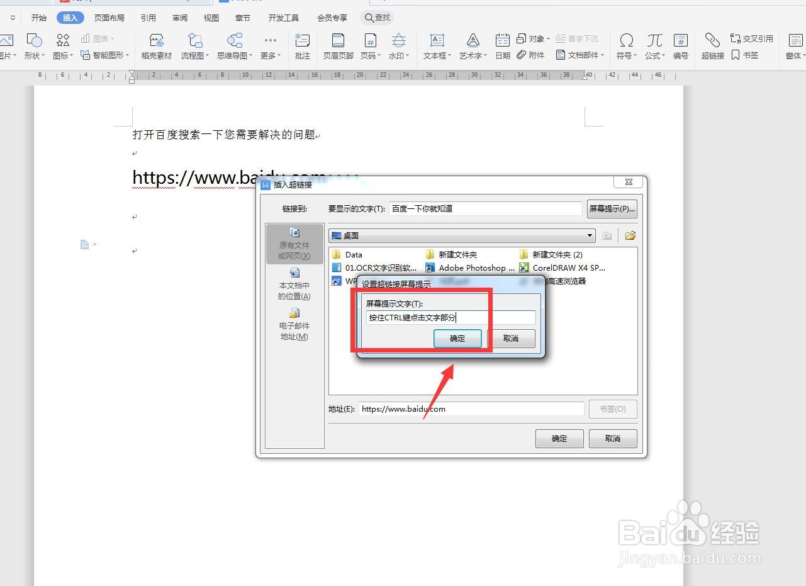
Task: Select the 电子邮件地址 link option
Action: [293, 325]
